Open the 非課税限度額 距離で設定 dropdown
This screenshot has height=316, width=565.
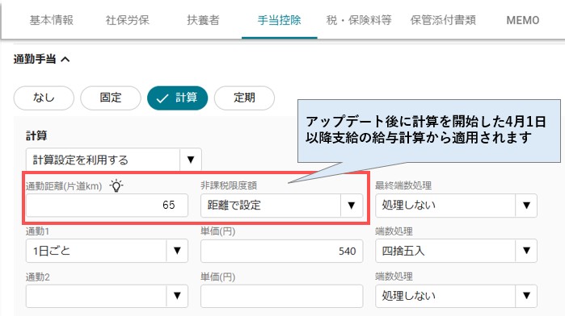282,206
